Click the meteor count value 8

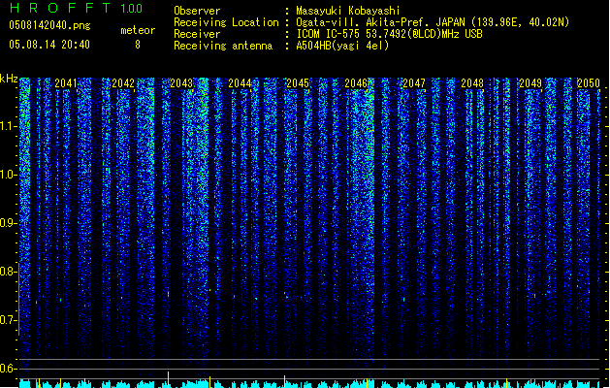[x=138, y=45]
